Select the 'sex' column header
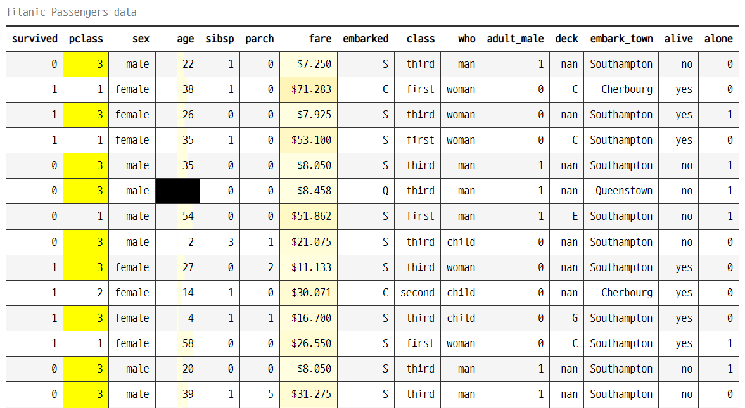 coord(132,39)
